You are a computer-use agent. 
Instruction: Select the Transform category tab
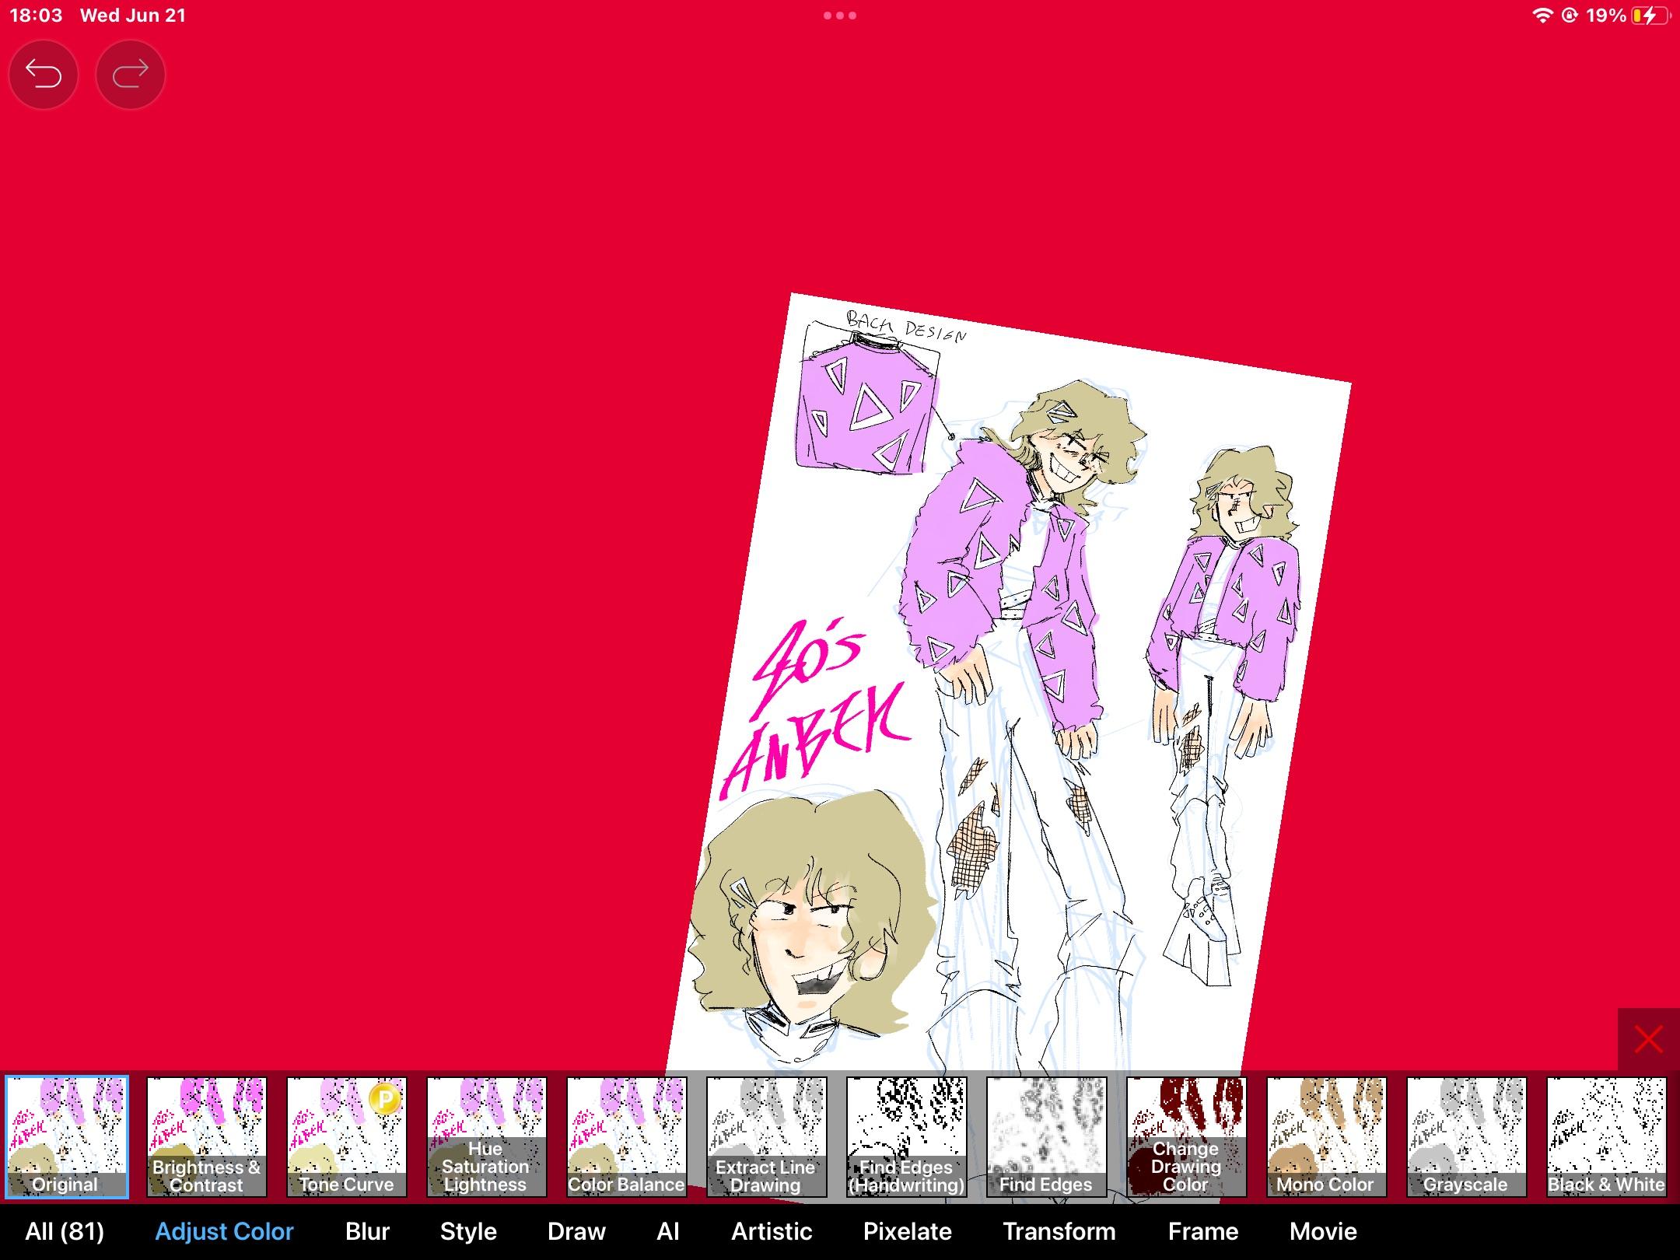tap(1059, 1231)
